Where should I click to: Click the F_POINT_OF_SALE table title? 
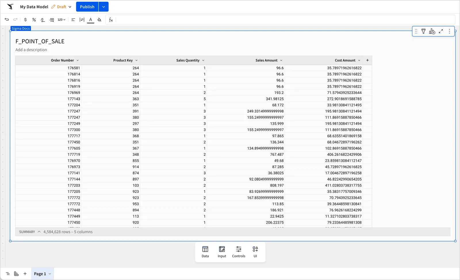click(40, 41)
